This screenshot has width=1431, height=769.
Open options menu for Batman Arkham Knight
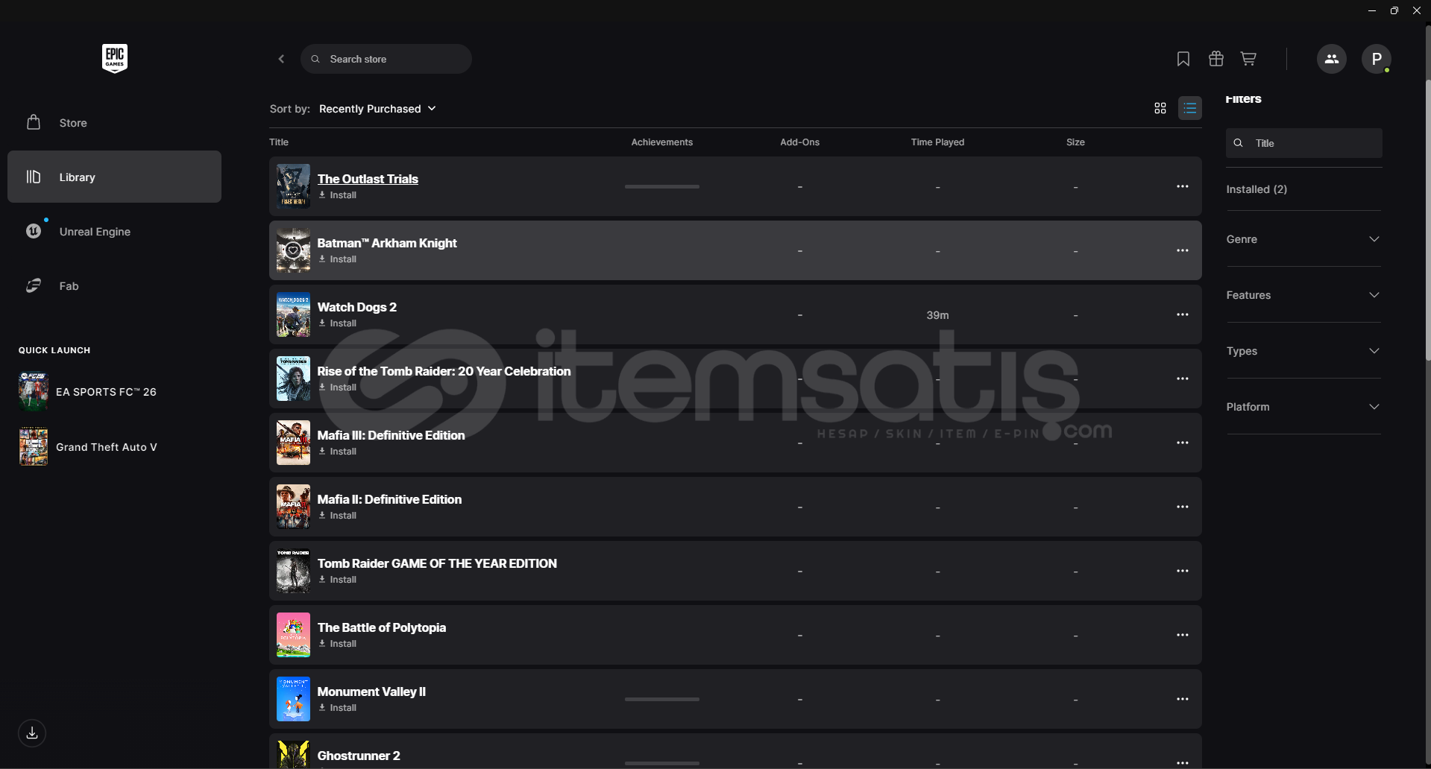tap(1183, 250)
